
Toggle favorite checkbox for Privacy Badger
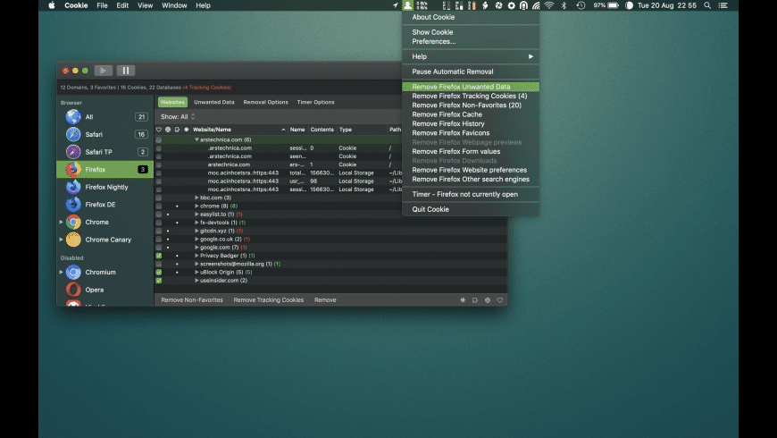pos(159,256)
